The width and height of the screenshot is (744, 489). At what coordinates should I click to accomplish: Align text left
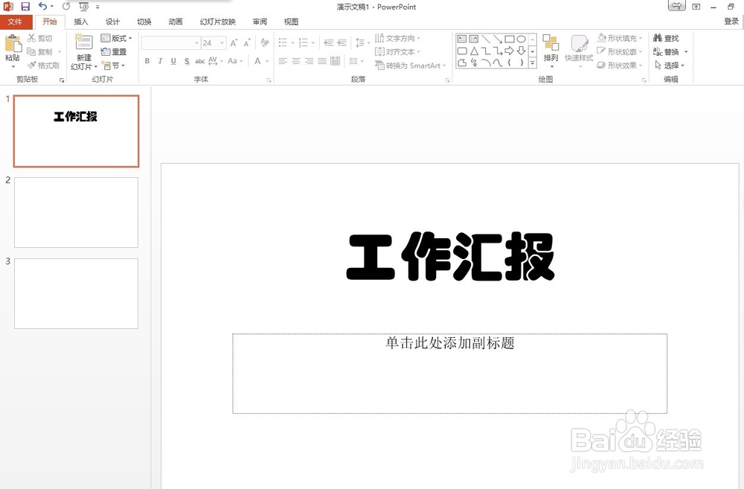coord(283,61)
